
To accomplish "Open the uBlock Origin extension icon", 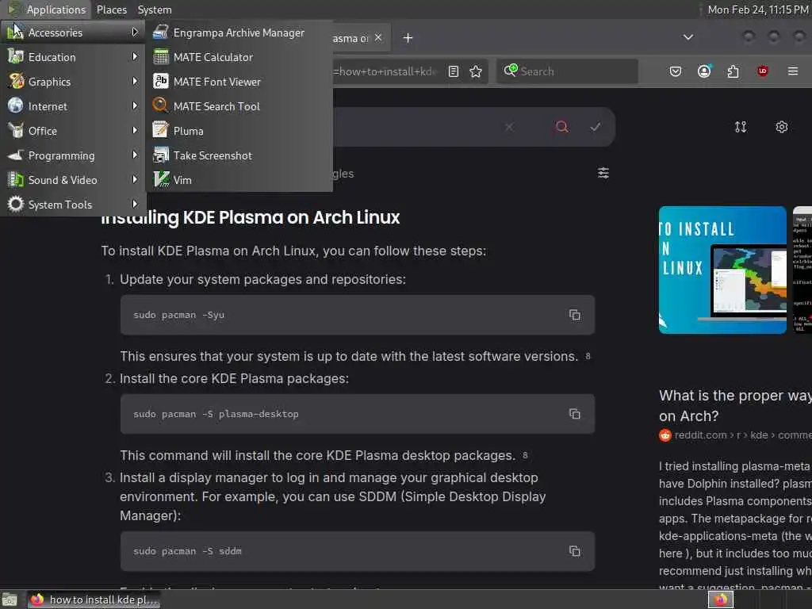I will [x=762, y=71].
